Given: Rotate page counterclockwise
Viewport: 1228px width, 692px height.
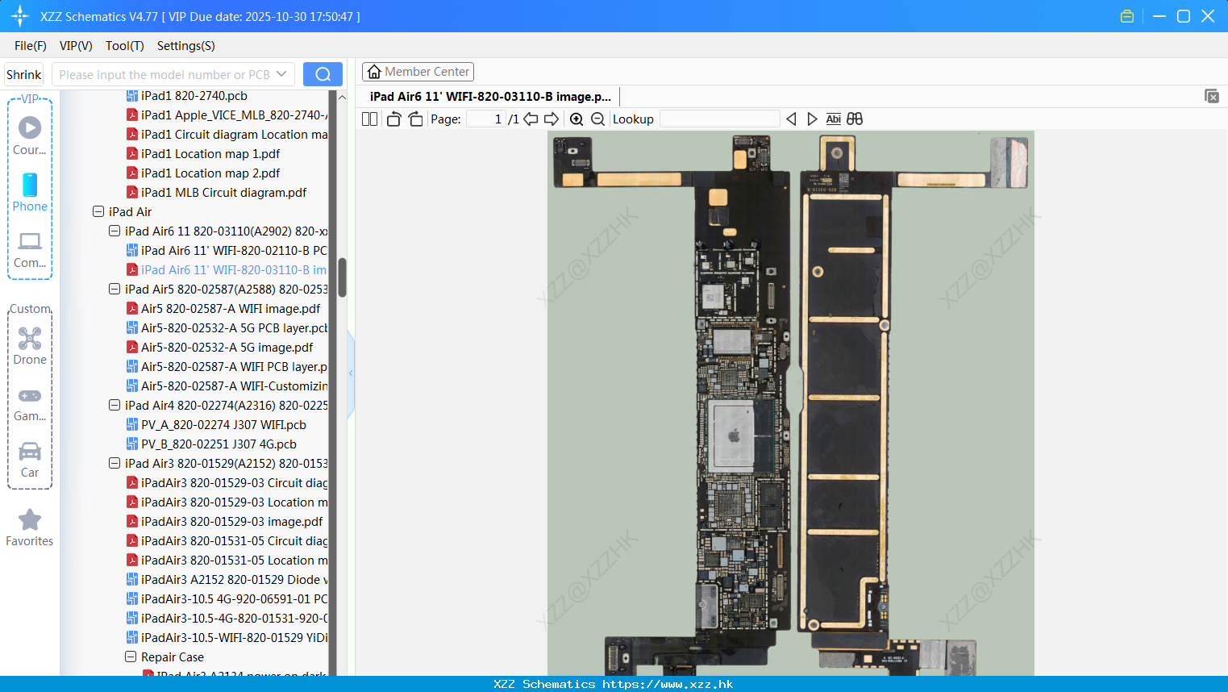Looking at the screenshot, I should click(393, 119).
